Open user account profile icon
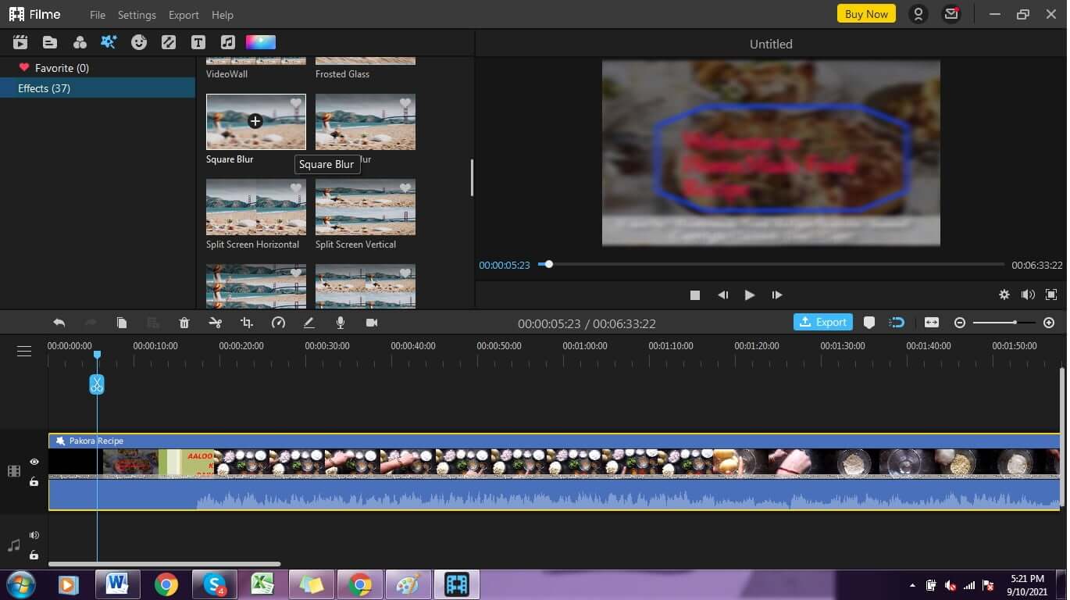 [918, 14]
